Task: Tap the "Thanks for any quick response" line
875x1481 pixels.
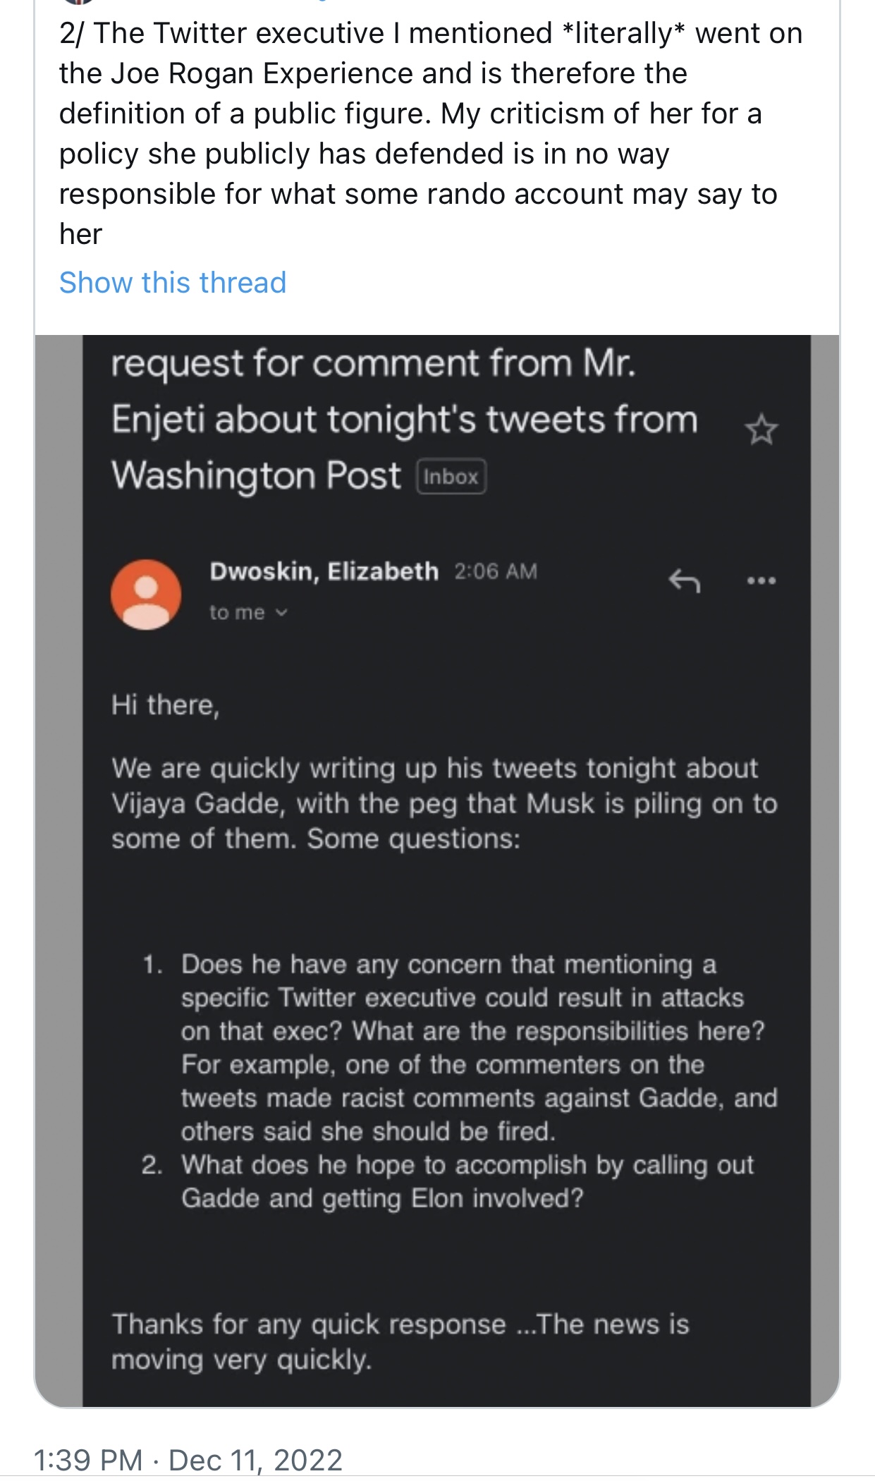Action: pyautogui.click(x=400, y=1342)
